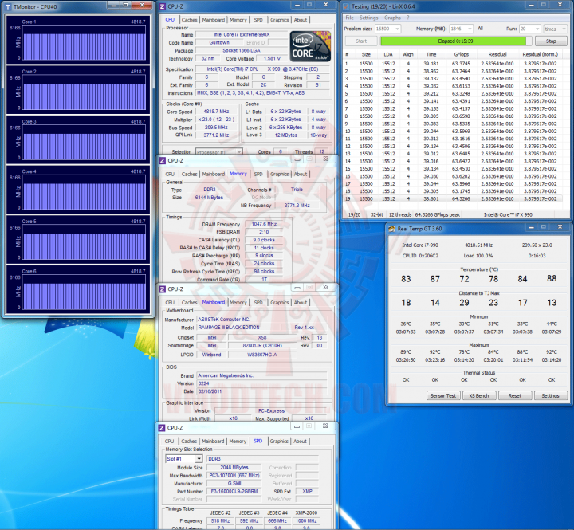Click the TMonitor title bar icon

coord(8,6)
